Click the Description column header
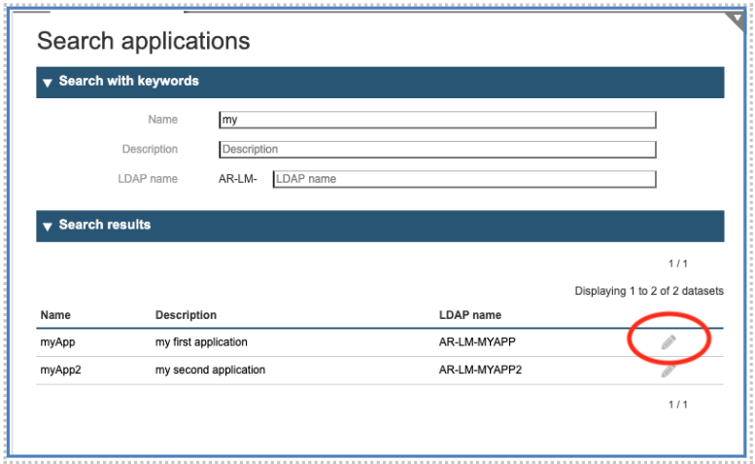The width and height of the screenshot is (755, 464). pyautogui.click(x=186, y=315)
